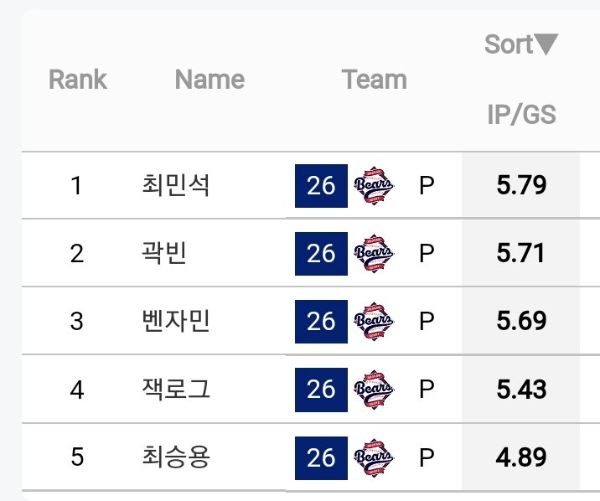Click the 5.79 IP/GS value
Screen dimensions: 600x501
pos(521,185)
